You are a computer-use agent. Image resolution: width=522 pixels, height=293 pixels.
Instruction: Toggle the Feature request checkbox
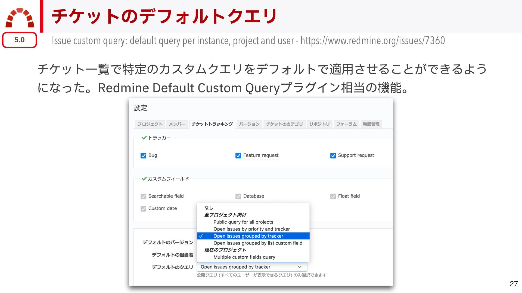pos(238,155)
